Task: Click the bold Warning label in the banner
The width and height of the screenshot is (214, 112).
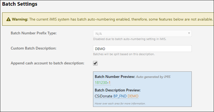Action: (x=20, y=19)
